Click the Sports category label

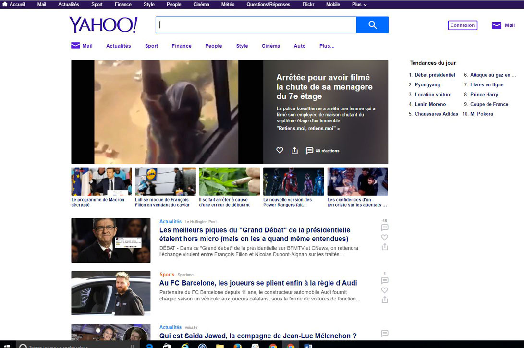point(167,275)
